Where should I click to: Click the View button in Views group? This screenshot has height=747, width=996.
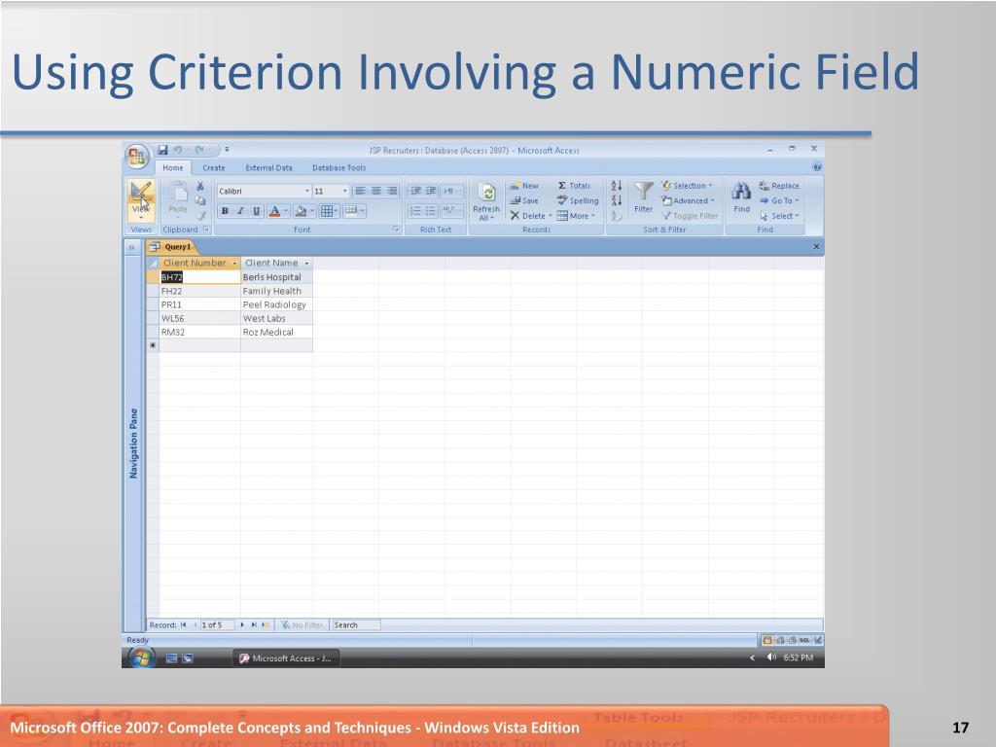pyautogui.click(x=141, y=199)
